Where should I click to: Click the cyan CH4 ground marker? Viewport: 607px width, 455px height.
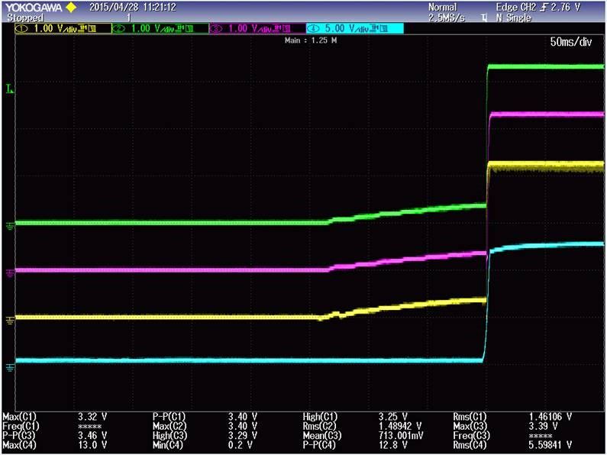tap(10, 367)
